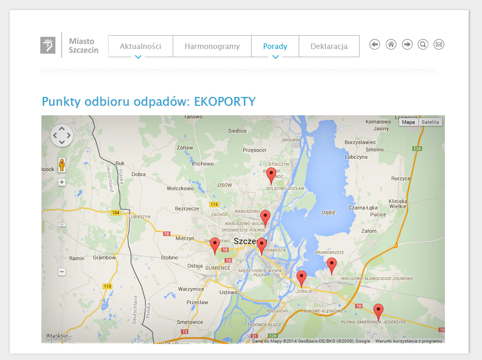Click the Siedlice label on map
This screenshot has width=482, height=360.
tap(237, 131)
